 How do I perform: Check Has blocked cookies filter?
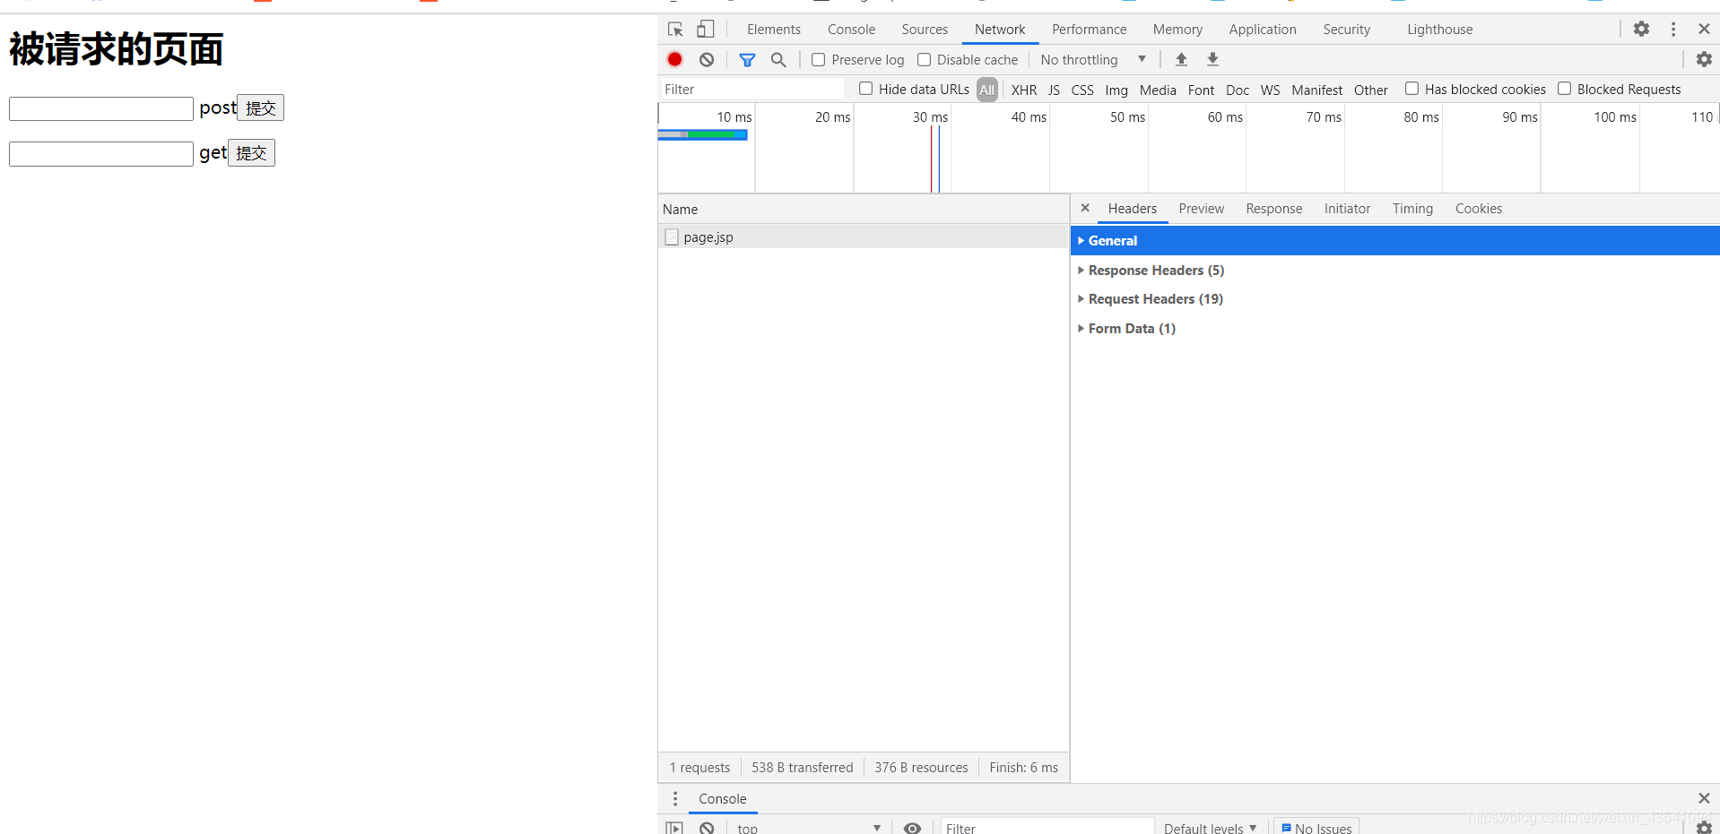pos(1412,89)
